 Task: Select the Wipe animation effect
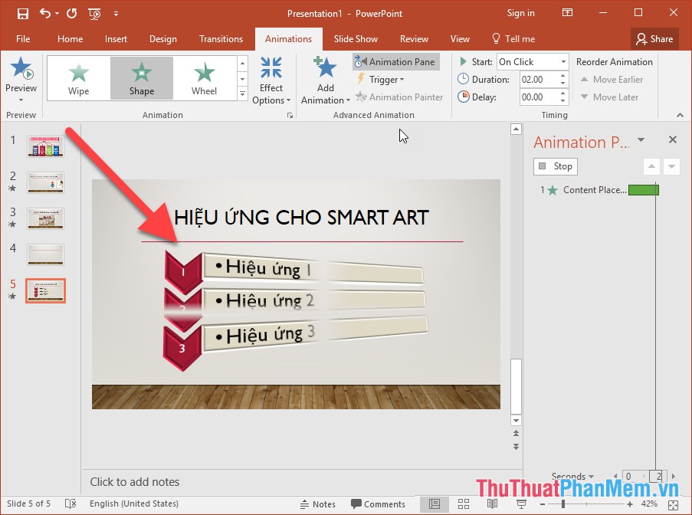[x=78, y=77]
